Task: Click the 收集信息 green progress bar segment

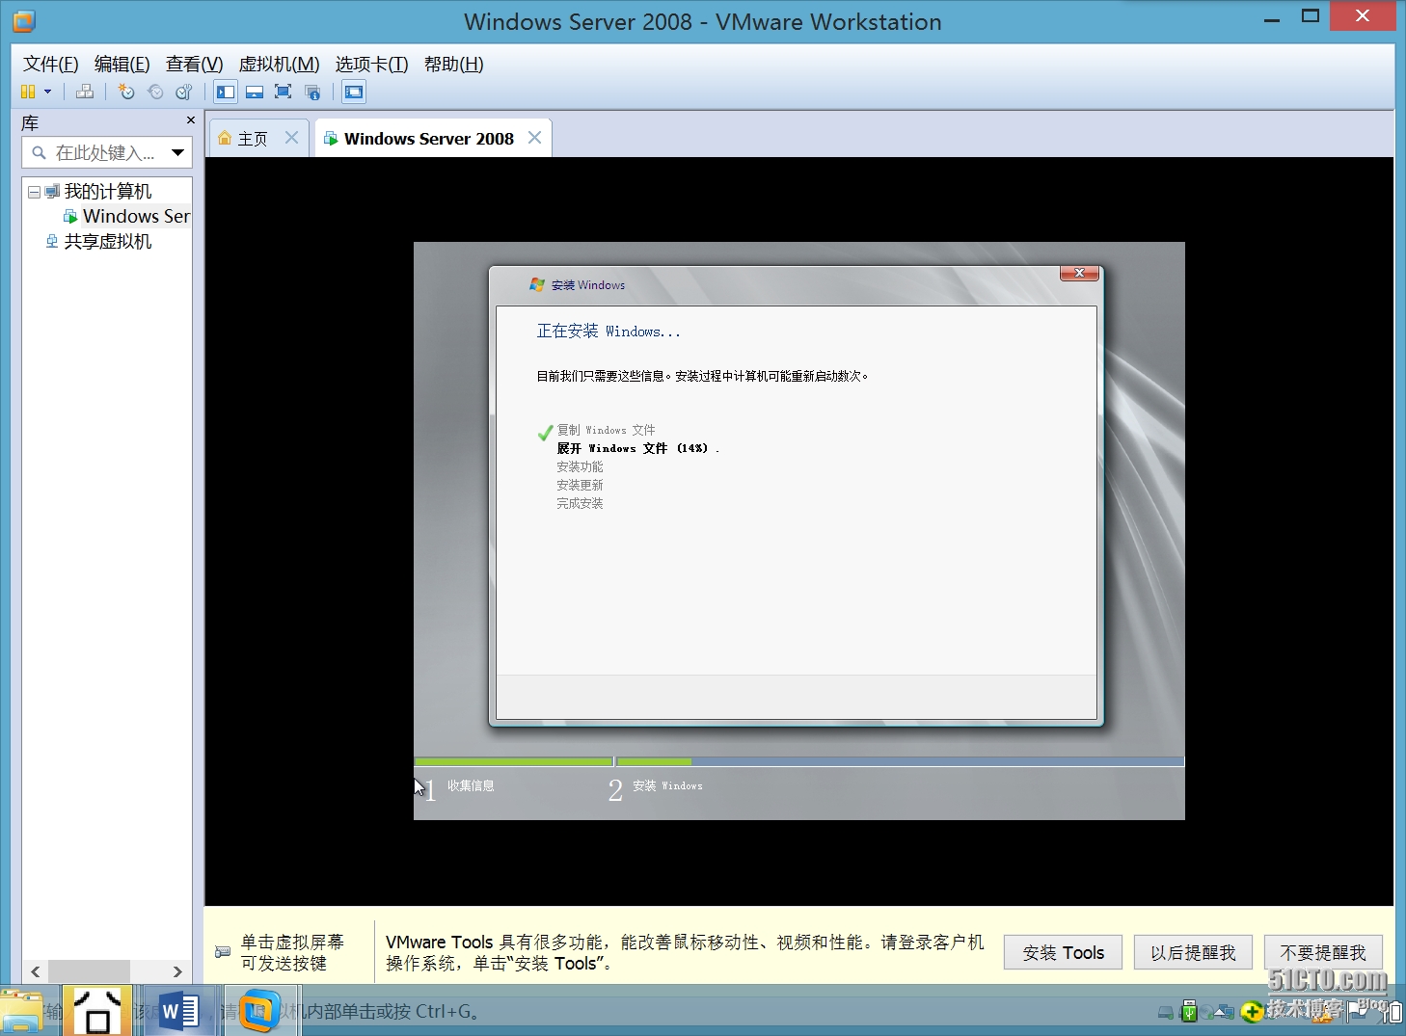Action: 514,761
